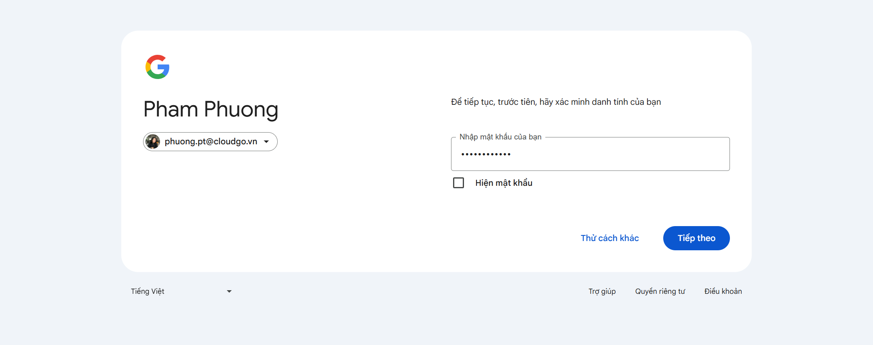This screenshot has height=345, width=873.
Task: Click the account avatar photo
Action: [x=153, y=141]
